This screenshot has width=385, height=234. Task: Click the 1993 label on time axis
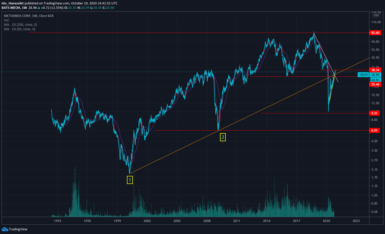pos(58,221)
